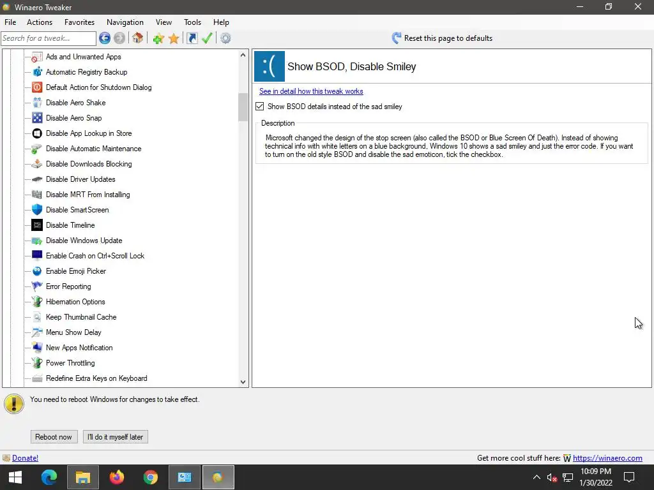
Task: Open the View menu
Action: [163, 22]
